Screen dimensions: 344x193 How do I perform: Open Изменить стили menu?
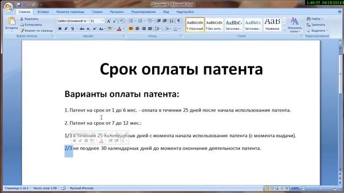[x=295, y=25]
